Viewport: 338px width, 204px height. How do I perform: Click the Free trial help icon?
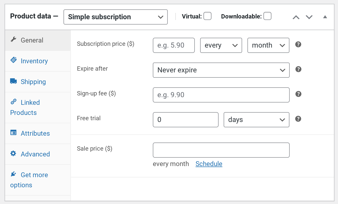point(298,119)
